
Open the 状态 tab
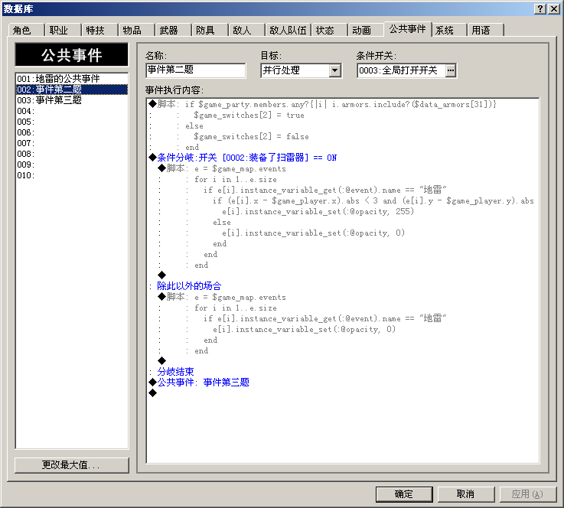click(x=329, y=30)
